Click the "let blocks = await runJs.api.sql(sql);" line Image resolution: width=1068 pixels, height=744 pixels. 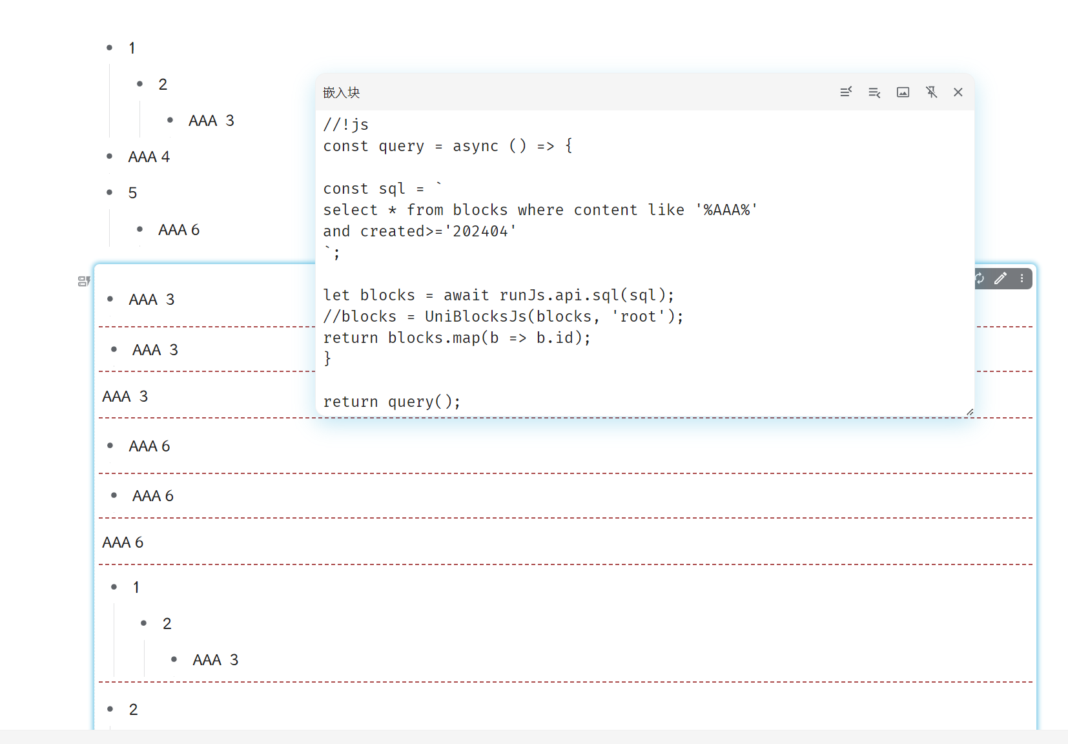(x=498, y=295)
